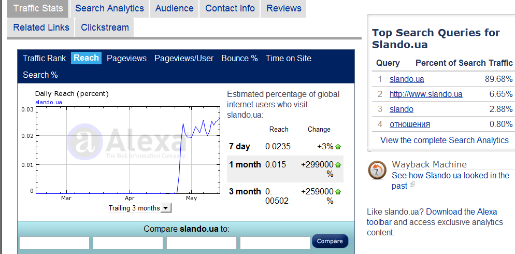The image size is (515, 254).
Task: Click the 7 day green up arrow
Action: pyautogui.click(x=338, y=147)
